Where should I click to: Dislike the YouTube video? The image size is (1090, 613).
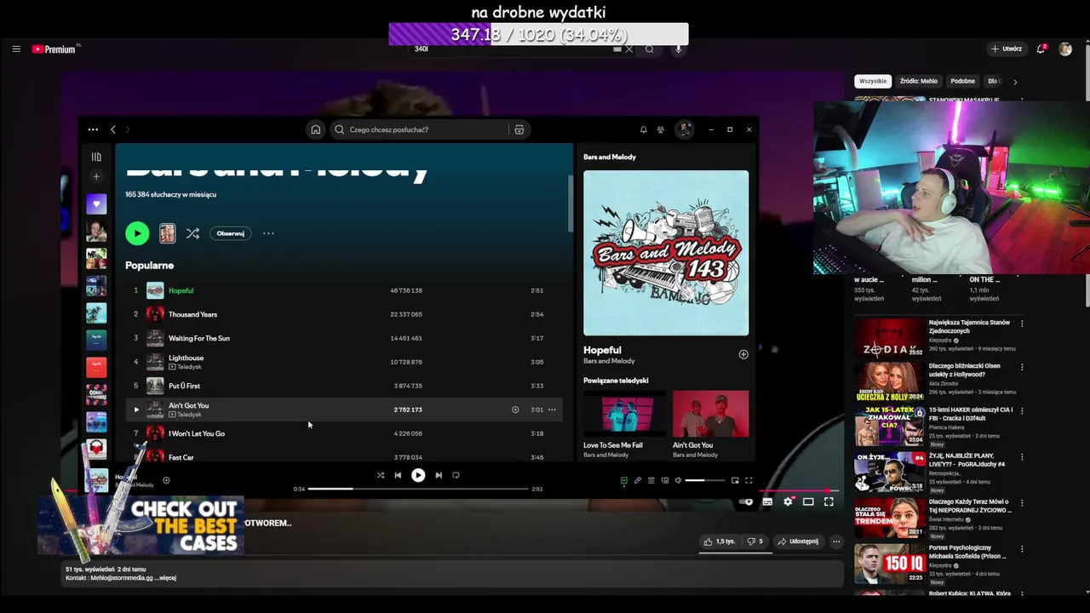point(754,541)
